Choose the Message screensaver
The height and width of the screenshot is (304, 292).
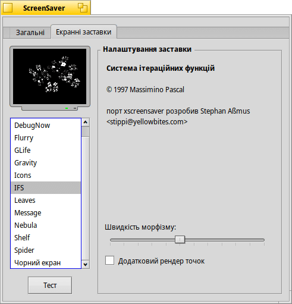[46, 213]
